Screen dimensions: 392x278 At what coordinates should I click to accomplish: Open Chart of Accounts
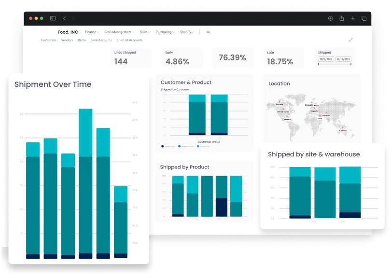point(128,40)
